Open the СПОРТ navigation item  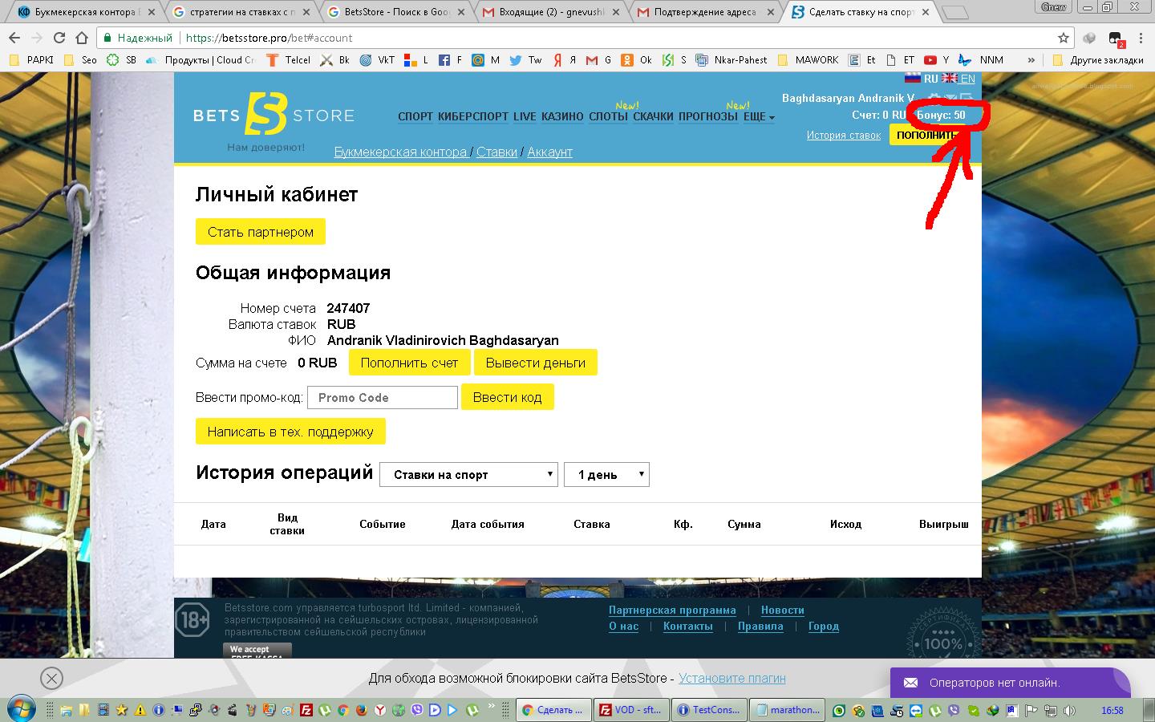[415, 116]
